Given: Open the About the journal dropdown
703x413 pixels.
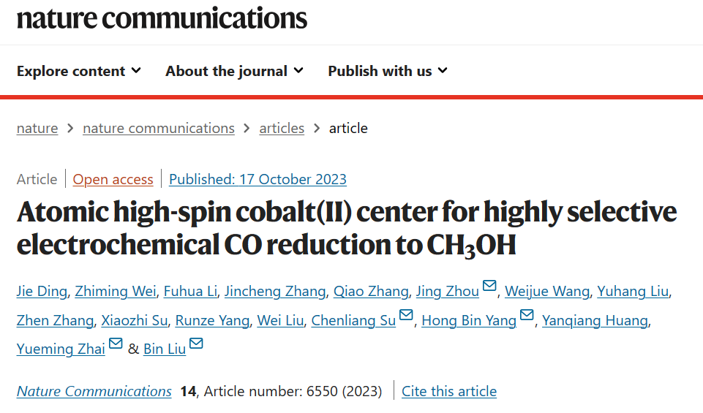Looking at the screenshot, I should coord(235,71).
